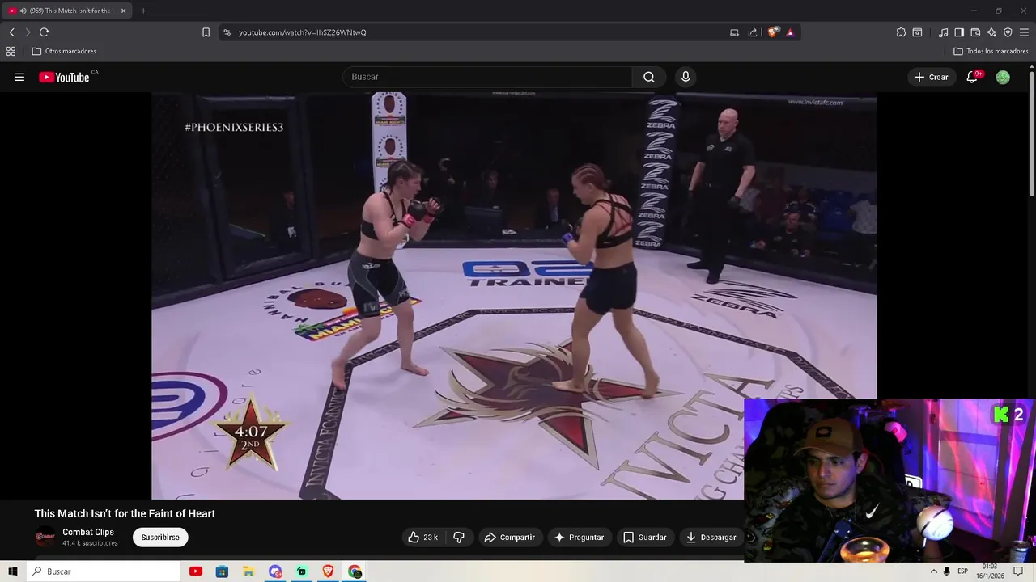Click the YouTube search magnifier button
The width and height of the screenshot is (1036, 582).
(649, 77)
